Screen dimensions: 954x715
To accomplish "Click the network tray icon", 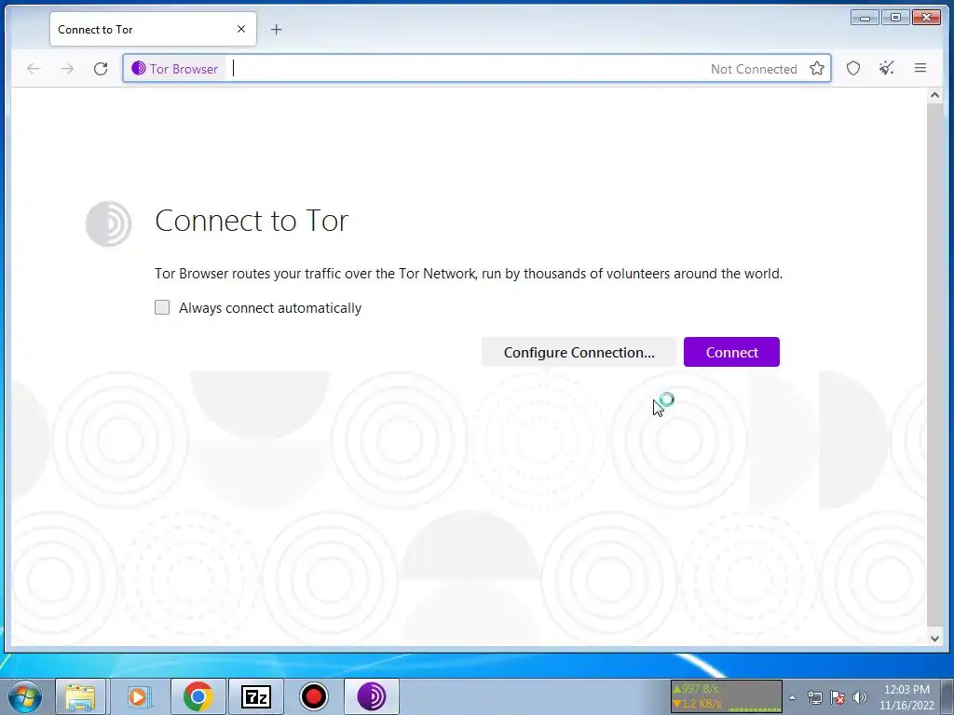I will point(814,697).
